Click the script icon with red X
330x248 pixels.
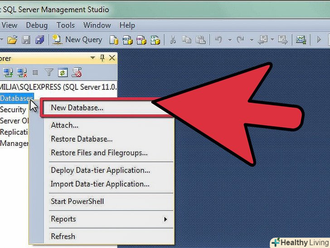coord(77,72)
